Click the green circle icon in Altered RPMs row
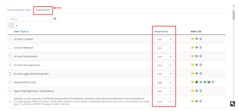 pos(205,82)
